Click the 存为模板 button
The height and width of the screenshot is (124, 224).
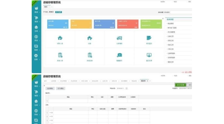[x=61, y=89]
